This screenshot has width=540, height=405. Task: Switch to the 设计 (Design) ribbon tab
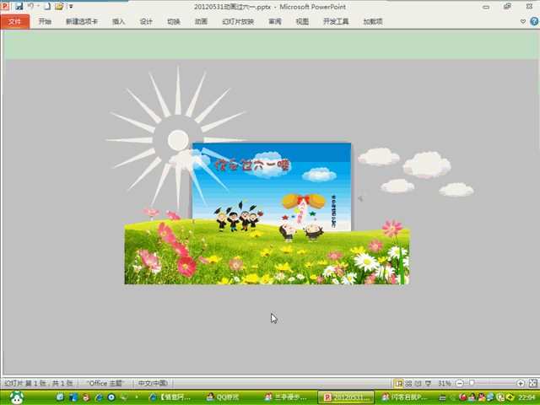click(x=146, y=21)
